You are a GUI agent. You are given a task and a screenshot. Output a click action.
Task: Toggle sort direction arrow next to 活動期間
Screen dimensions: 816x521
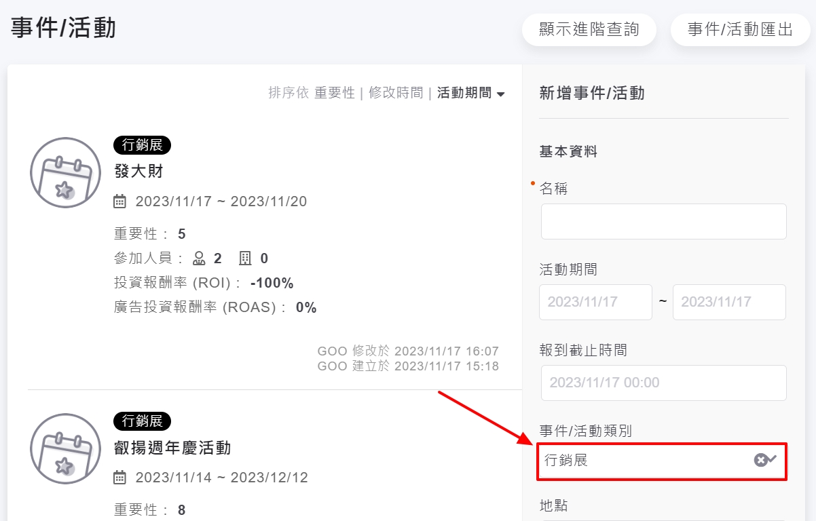501,94
